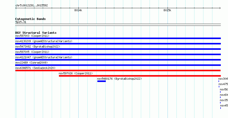
Task: Open the esv22489 (Conrad2009) label
Action: (x=32, y=63)
